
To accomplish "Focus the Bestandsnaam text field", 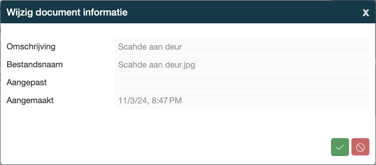I will [x=241, y=65].
